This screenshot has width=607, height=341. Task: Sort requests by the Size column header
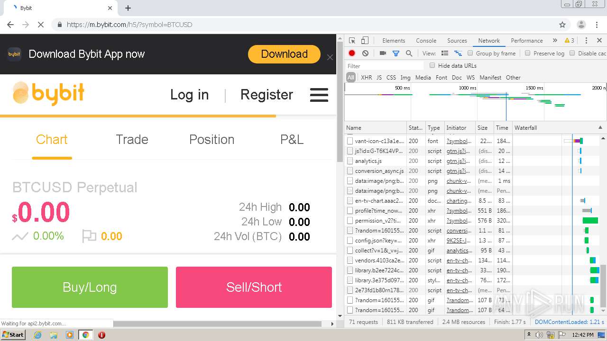pyautogui.click(x=485, y=128)
